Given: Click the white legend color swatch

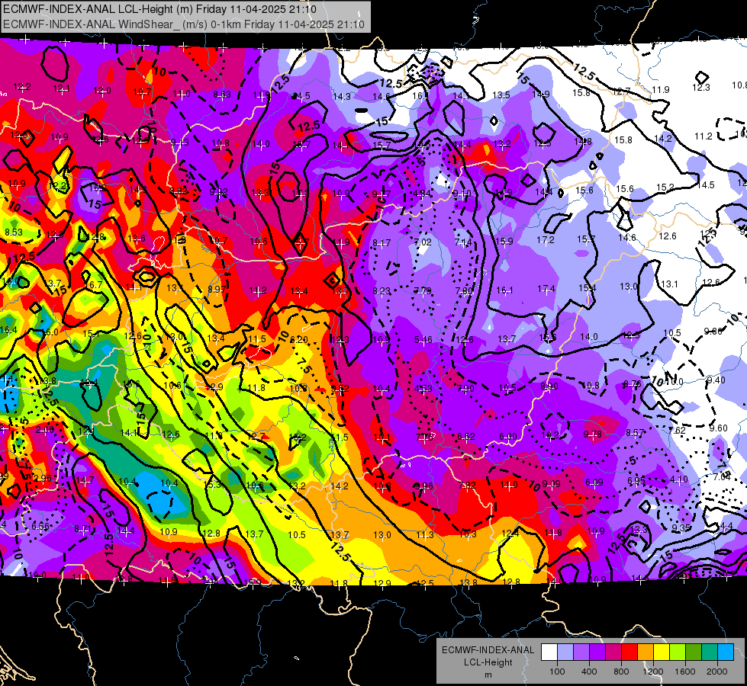Looking at the screenshot, I should pos(549,652).
